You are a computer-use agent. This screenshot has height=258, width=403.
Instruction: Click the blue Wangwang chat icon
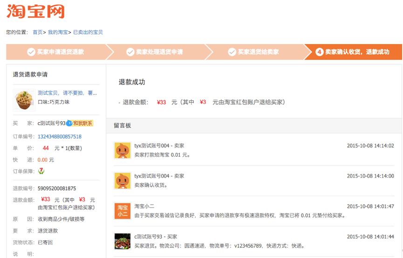(x=69, y=123)
